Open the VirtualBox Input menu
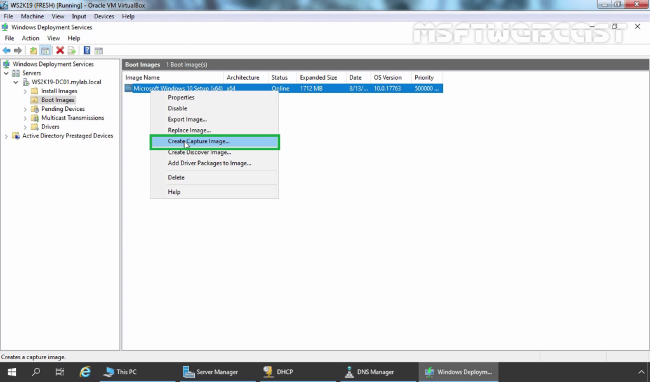Image resolution: width=650 pixels, height=382 pixels. coord(79,16)
